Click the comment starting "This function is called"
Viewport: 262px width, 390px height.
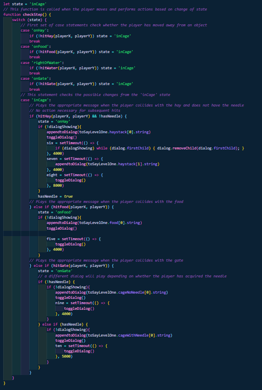[x=105, y=9]
